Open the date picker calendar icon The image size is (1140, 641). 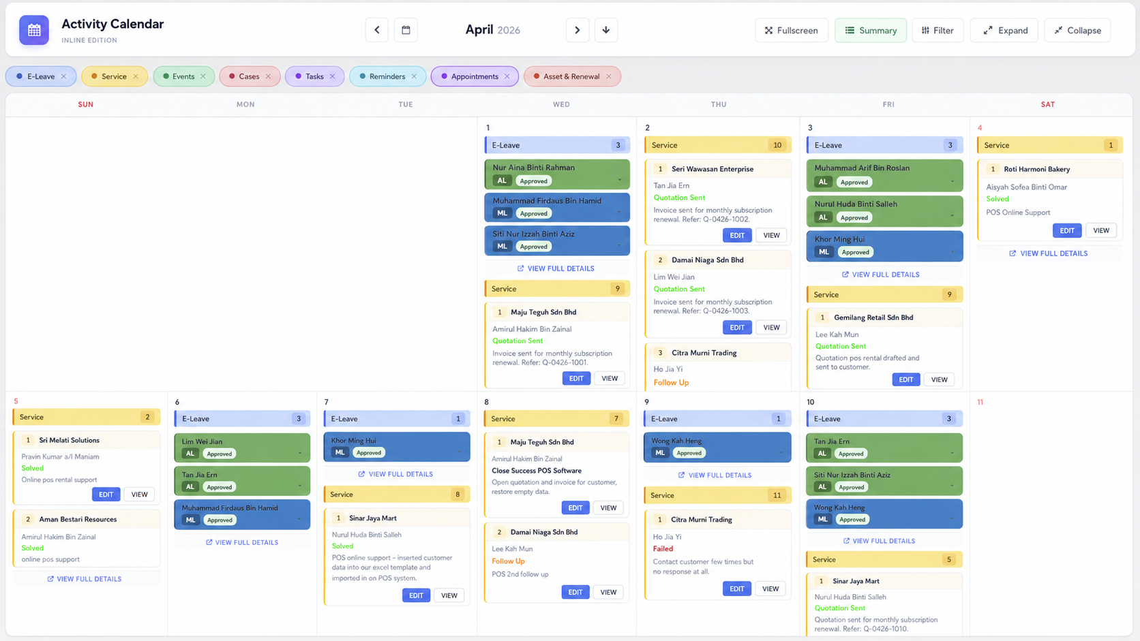click(x=406, y=30)
